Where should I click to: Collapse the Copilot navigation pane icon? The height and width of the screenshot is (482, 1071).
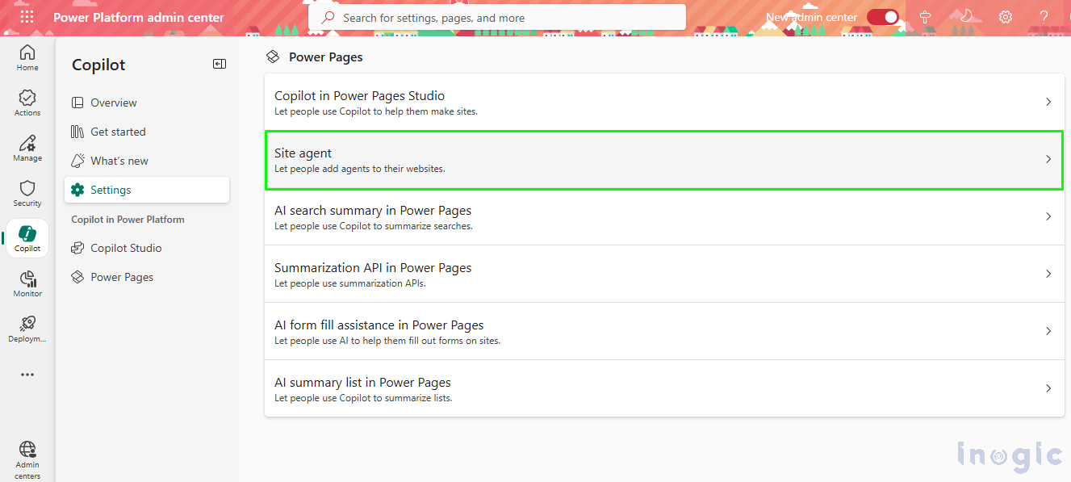point(220,64)
